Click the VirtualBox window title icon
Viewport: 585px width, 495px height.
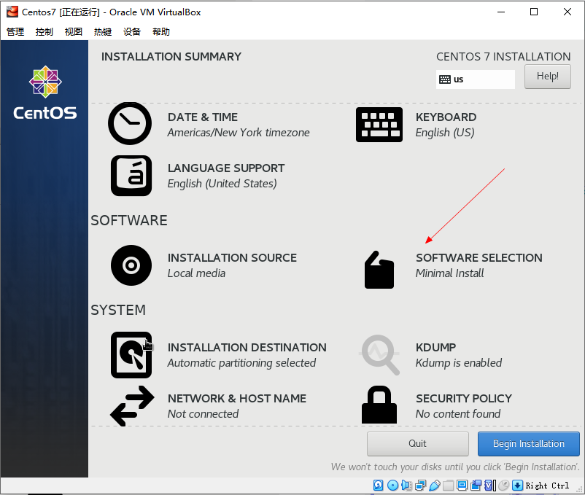click(x=12, y=12)
